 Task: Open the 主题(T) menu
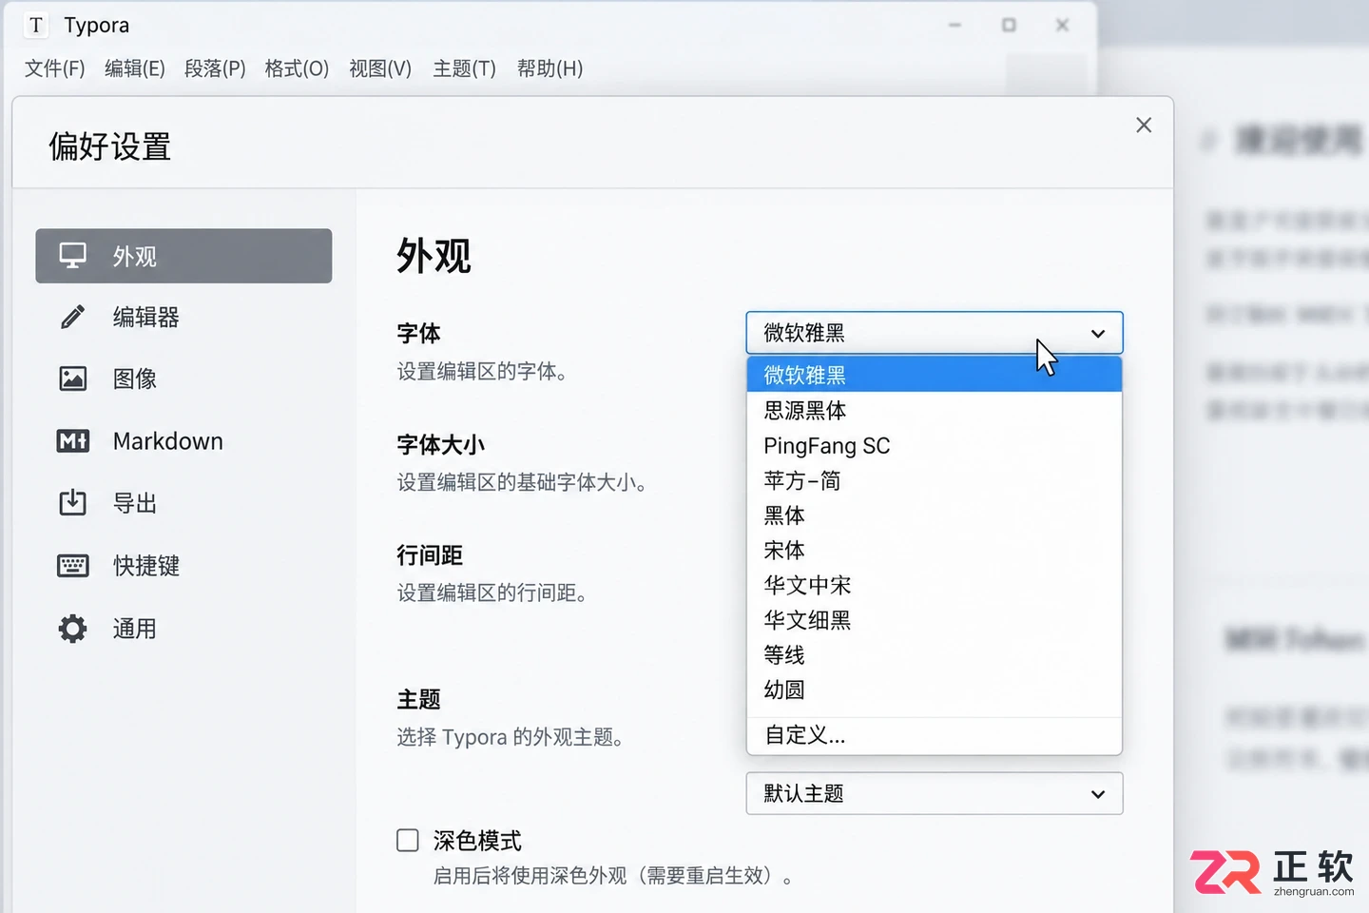click(464, 68)
